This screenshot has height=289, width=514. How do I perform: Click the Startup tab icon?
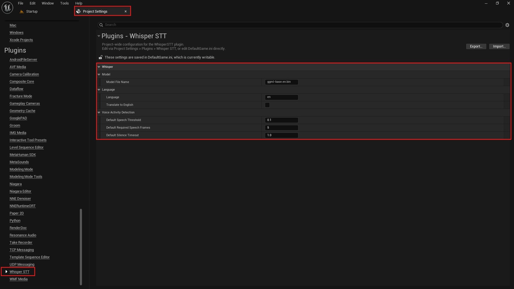22,11
